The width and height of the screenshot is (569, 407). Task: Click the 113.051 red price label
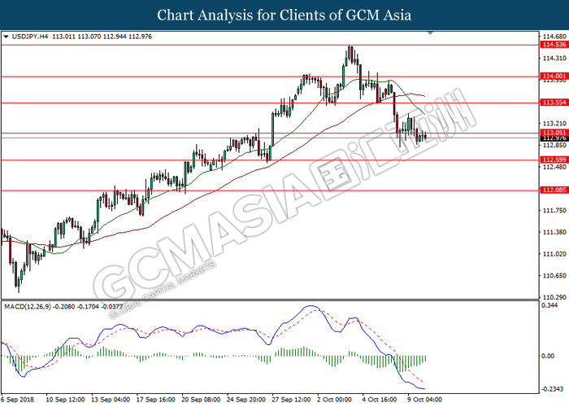point(554,133)
